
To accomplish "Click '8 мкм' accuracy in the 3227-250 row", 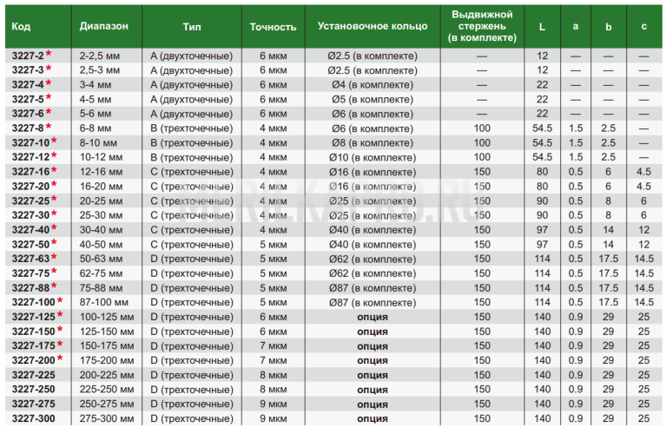I will (x=274, y=390).
